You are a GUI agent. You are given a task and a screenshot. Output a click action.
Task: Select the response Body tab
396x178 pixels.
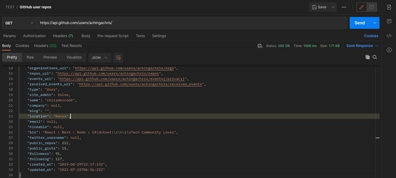6,46
